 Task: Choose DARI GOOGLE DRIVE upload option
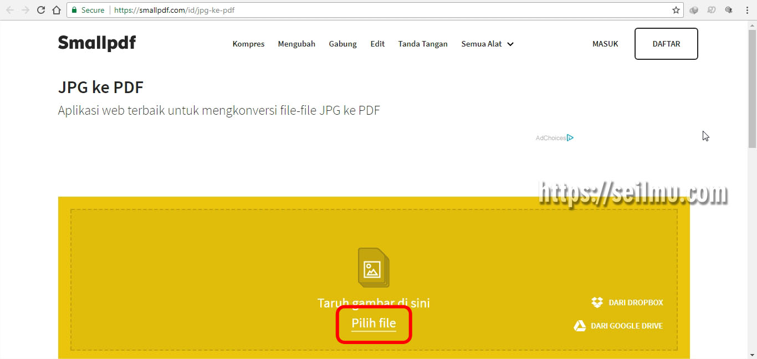pos(618,326)
